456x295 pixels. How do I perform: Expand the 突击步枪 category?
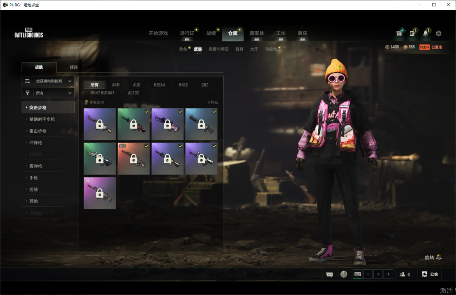click(x=48, y=108)
